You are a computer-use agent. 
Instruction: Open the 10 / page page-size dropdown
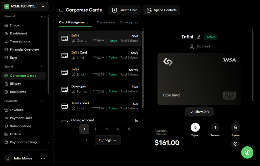tap(108, 140)
